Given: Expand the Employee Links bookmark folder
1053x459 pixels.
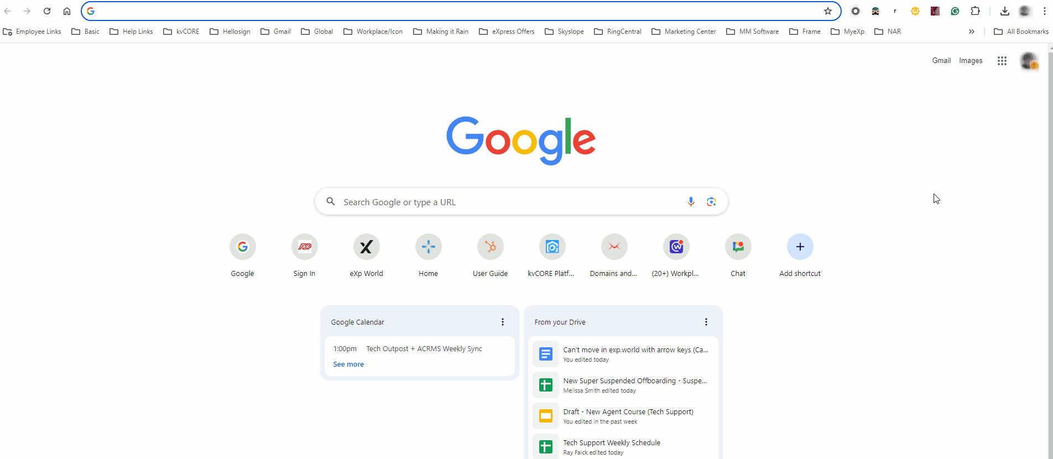Looking at the screenshot, I should pos(32,32).
